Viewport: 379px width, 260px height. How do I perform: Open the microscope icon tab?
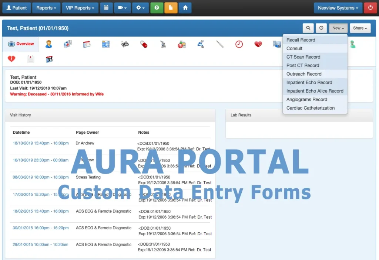pos(163,44)
